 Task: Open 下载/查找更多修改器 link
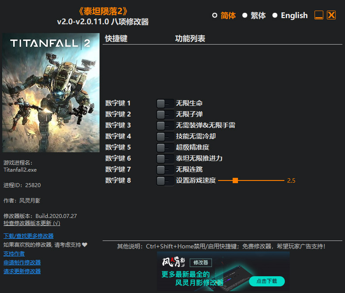pos(28,236)
